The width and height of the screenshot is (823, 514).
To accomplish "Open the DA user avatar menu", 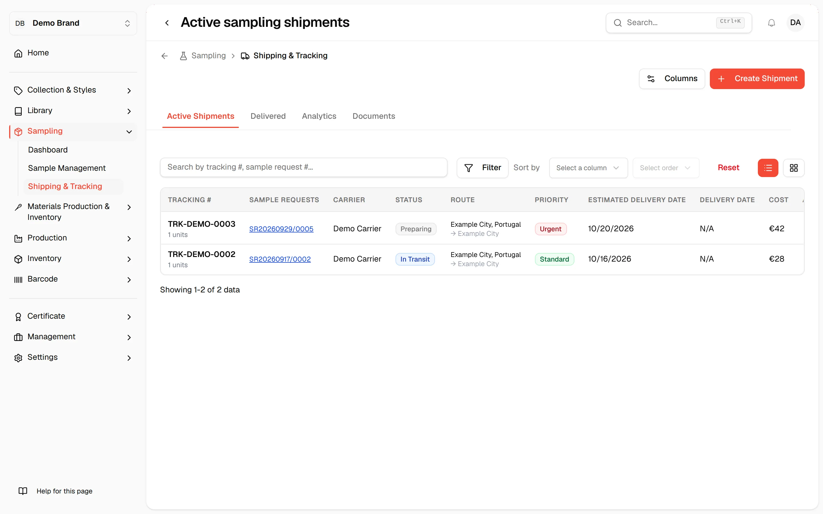I will (x=795, y=23).
